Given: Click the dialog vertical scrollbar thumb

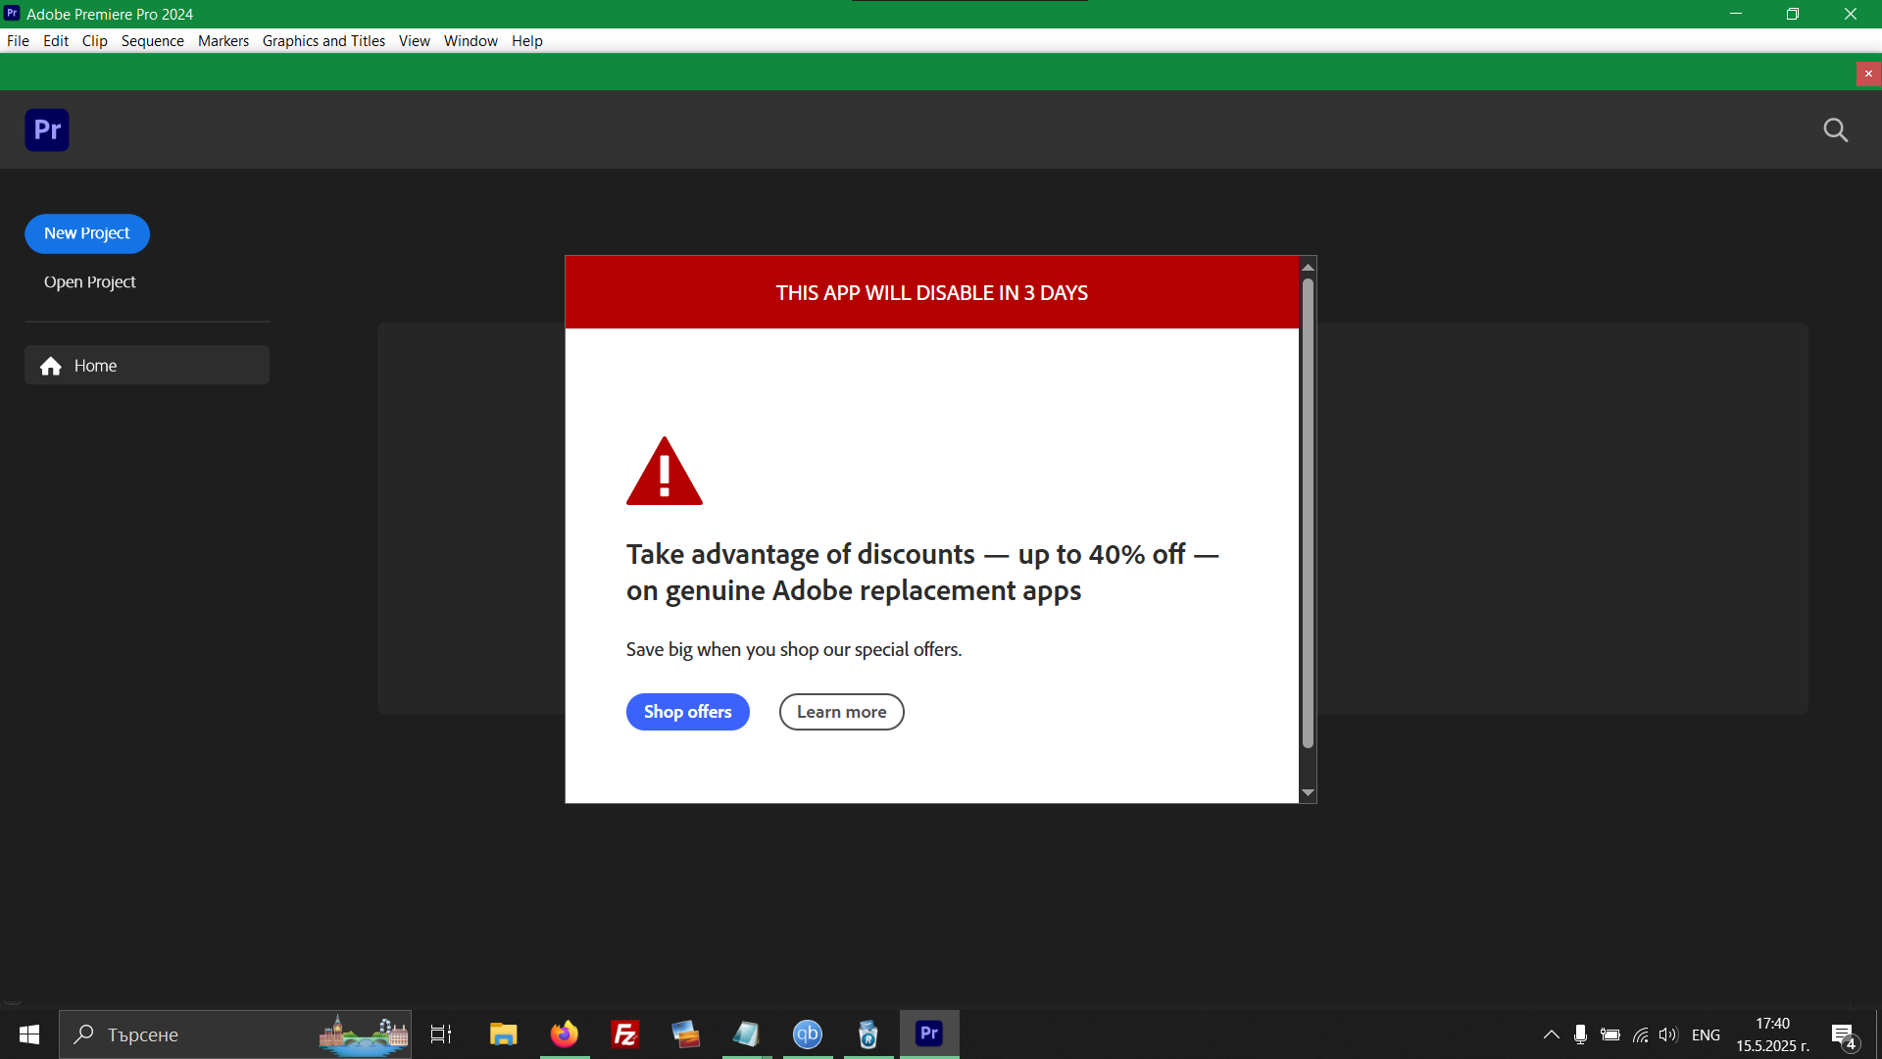Looking at the screenshot, I should (1308, 514).
